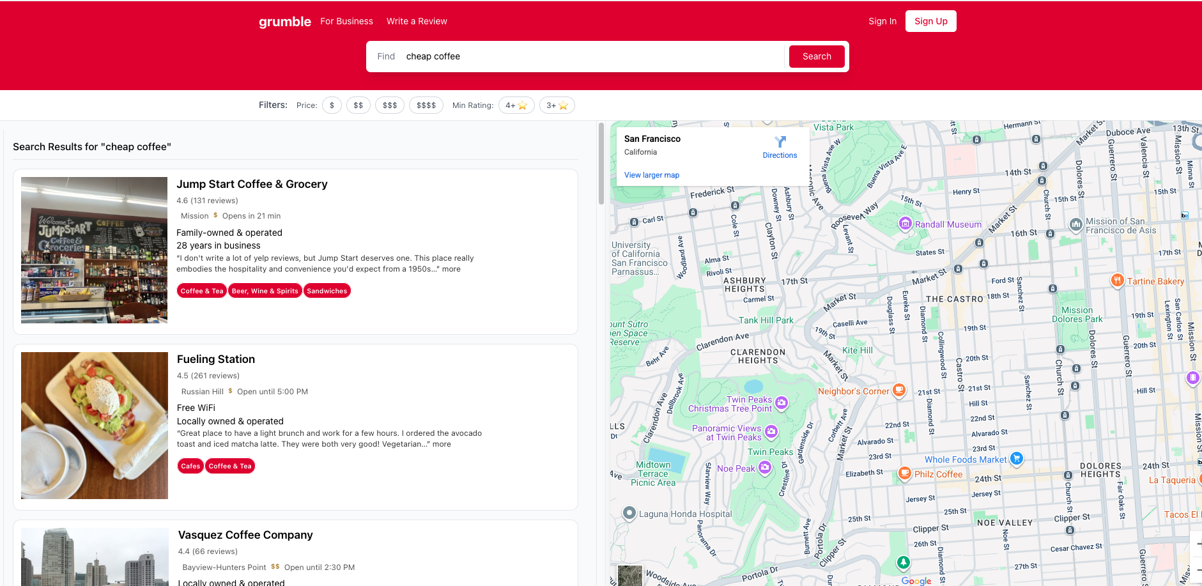Click Jump Start Coffee storefront photo
This screenshot has height=586, width=1202.
(x=94, y=250)
